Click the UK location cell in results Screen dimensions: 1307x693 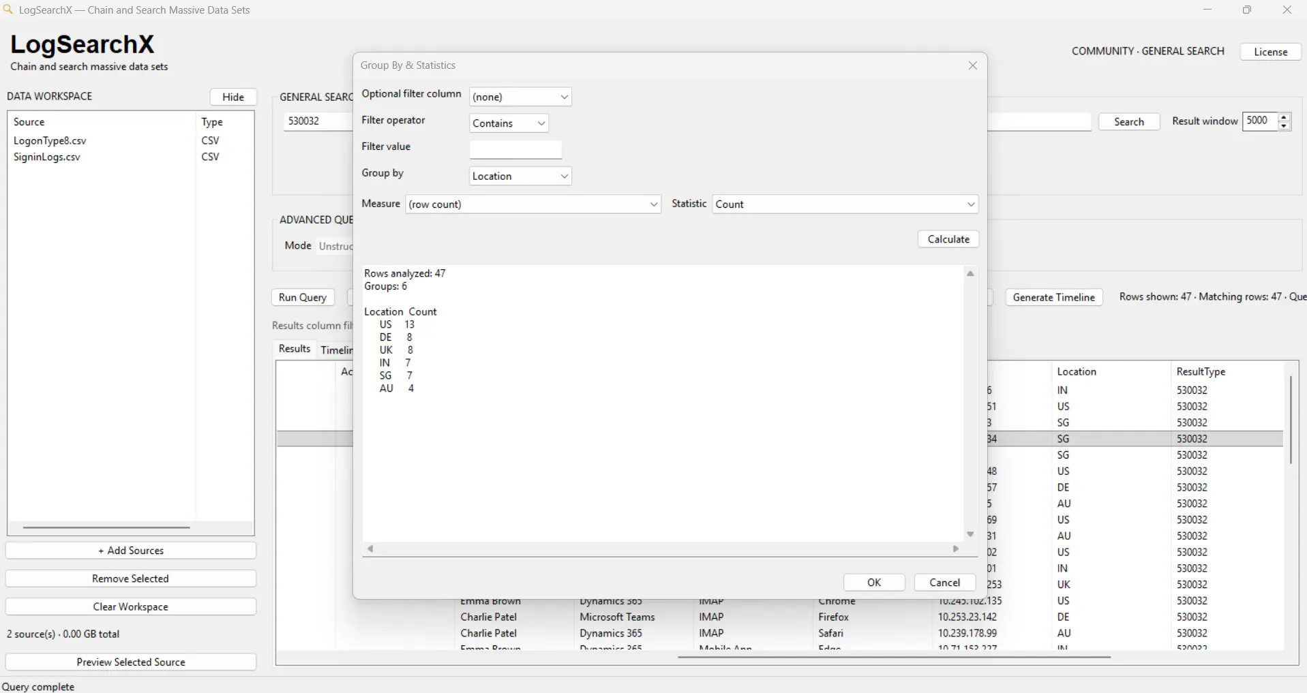1064,585
